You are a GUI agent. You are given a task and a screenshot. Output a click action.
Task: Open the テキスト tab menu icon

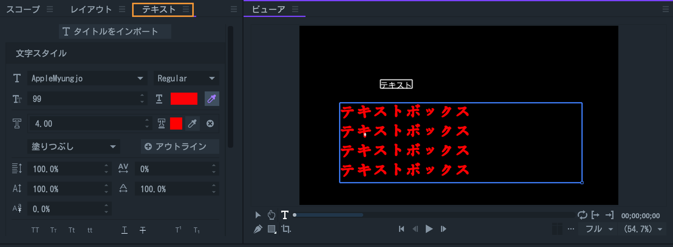pos(186,9)
